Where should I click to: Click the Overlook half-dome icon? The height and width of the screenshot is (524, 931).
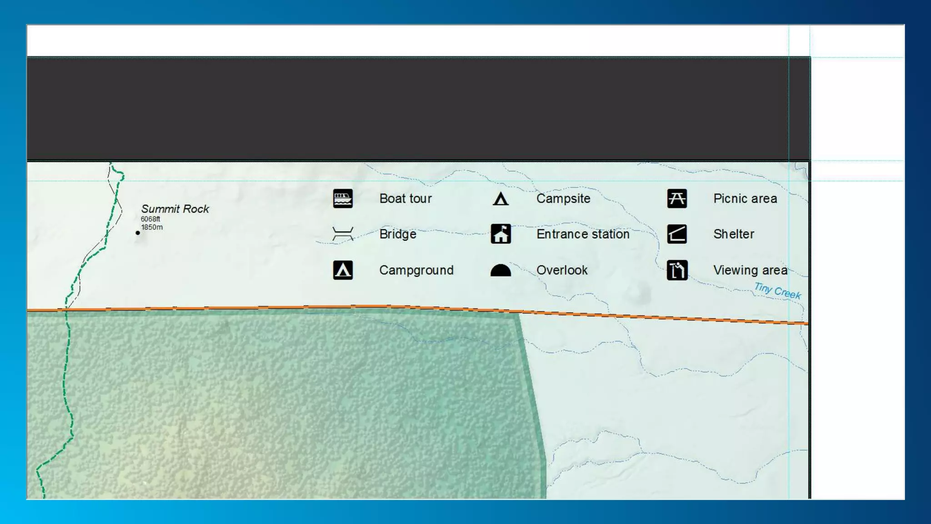point(501,271)
